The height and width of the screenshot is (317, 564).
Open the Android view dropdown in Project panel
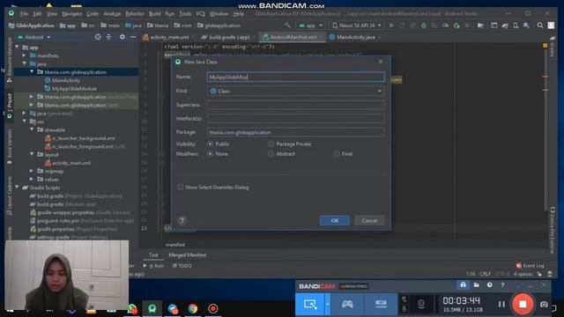pos(34,37)
